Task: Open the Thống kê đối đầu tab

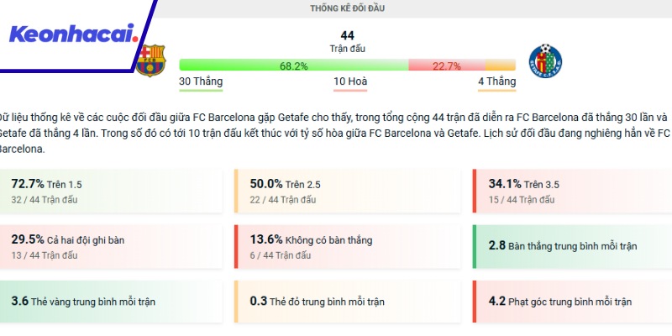Action: (348, 8)
